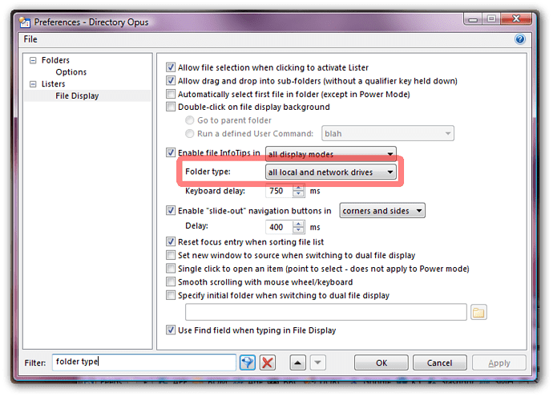Image resolution: width=553 pixels, height=397 pixels.
Task: Toggle Enable slide-out navigation buttons checkbox
Action: (x=171, y=210)
